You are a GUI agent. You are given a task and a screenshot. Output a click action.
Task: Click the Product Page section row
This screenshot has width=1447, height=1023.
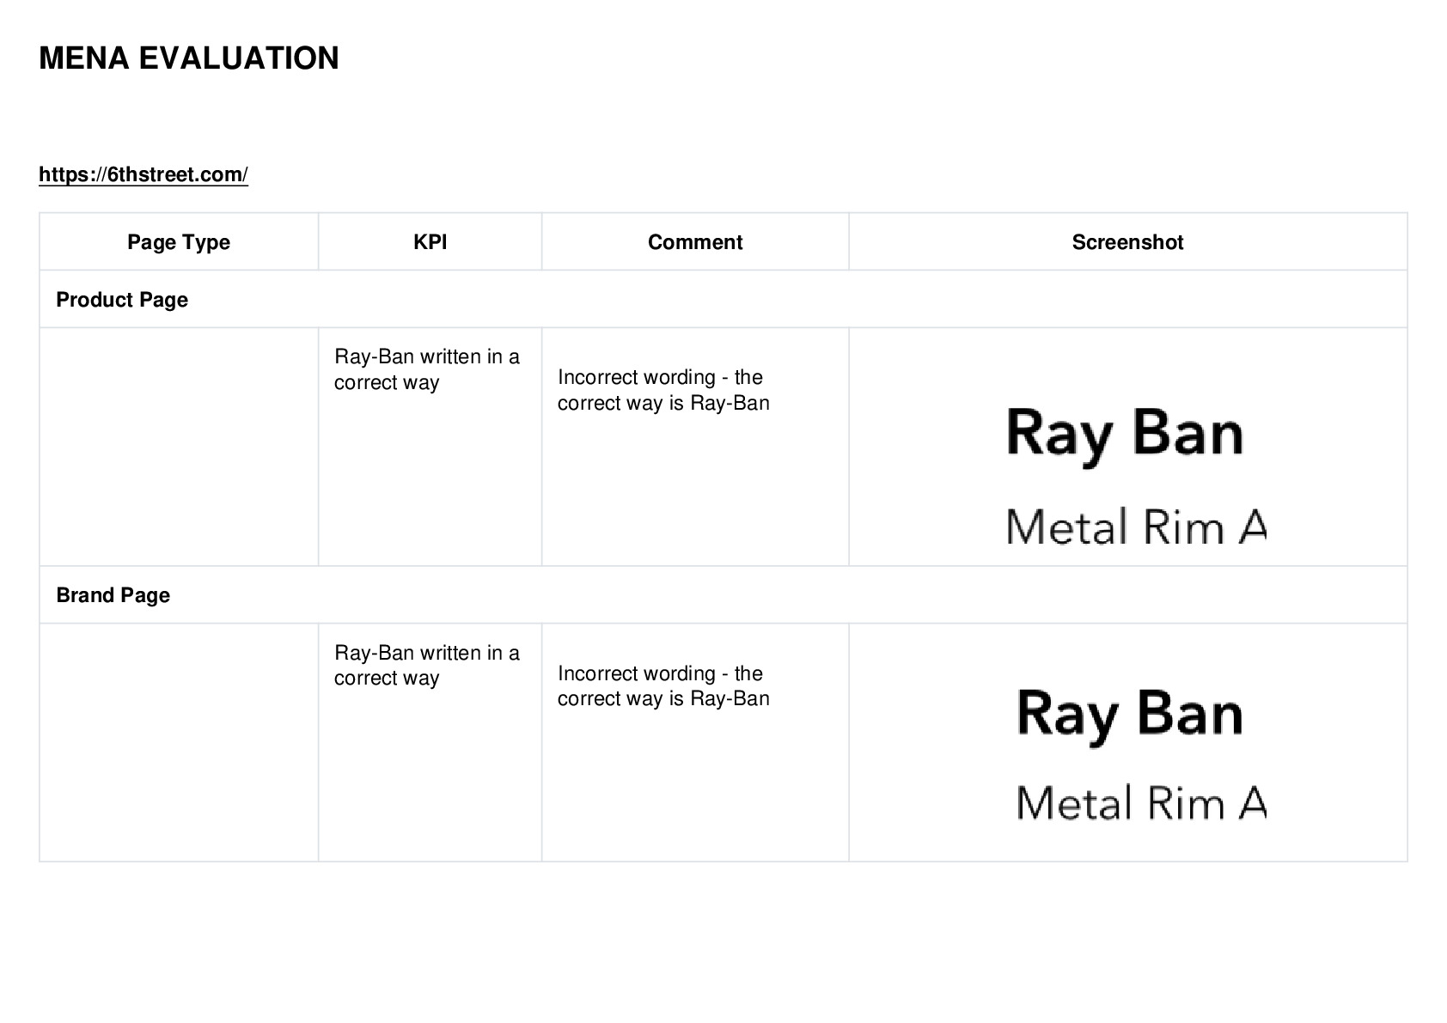click(x=723, y=299)
